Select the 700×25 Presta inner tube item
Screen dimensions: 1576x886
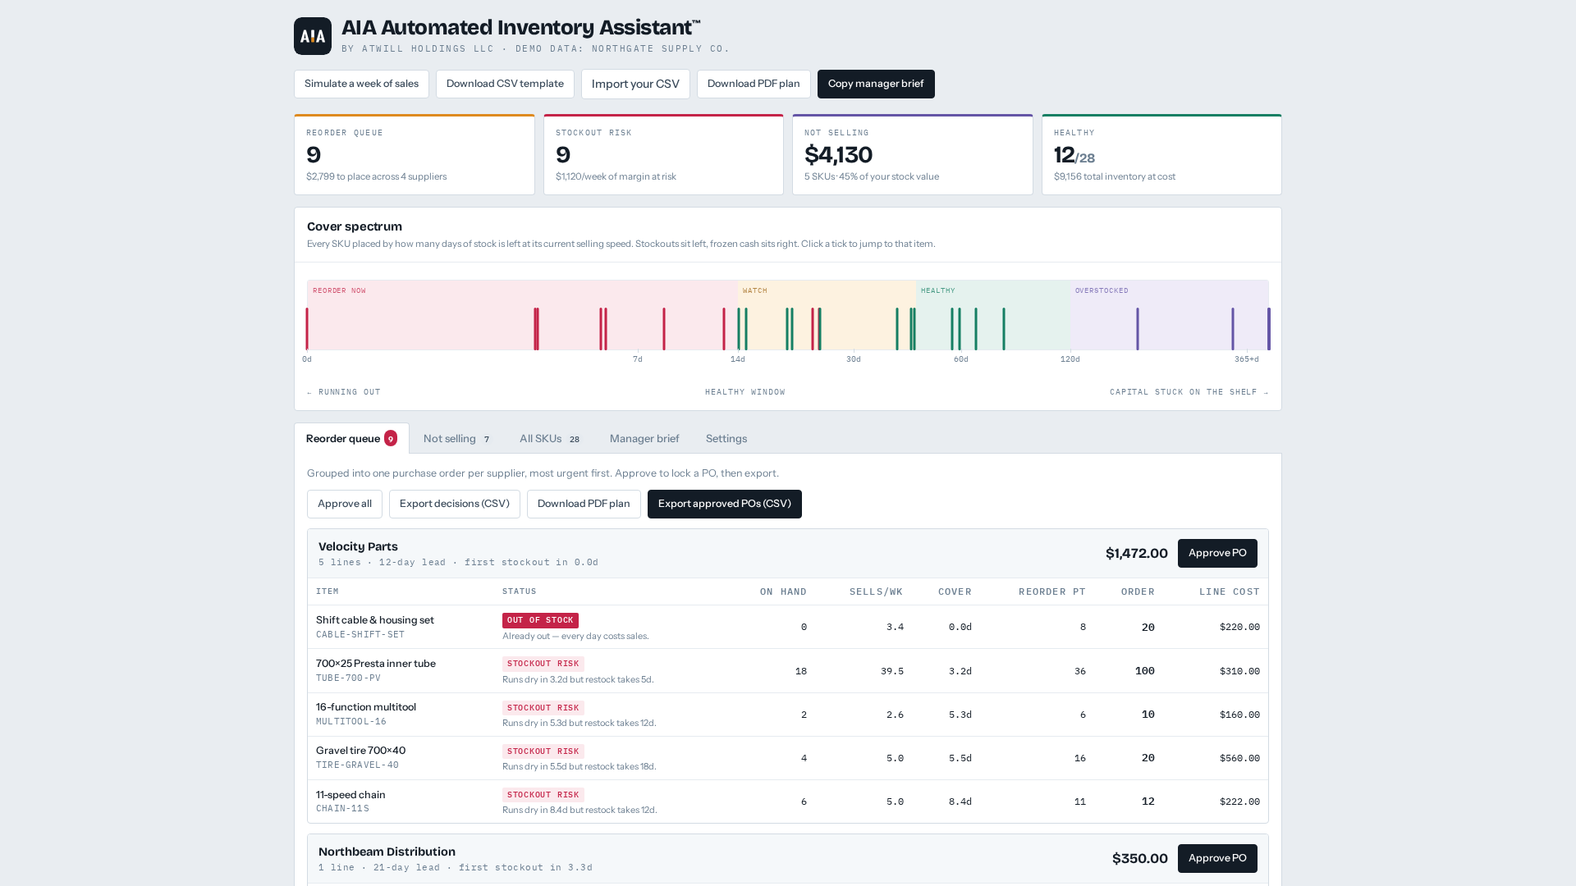[x=376, y=664]
